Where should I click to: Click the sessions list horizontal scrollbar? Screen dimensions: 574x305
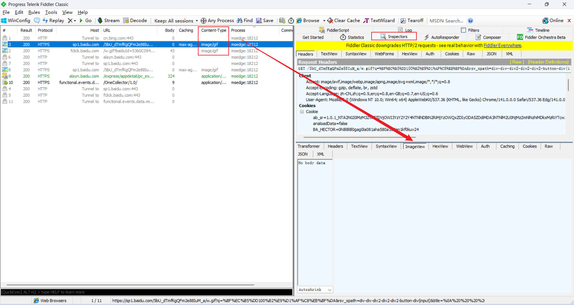point(130,285)
